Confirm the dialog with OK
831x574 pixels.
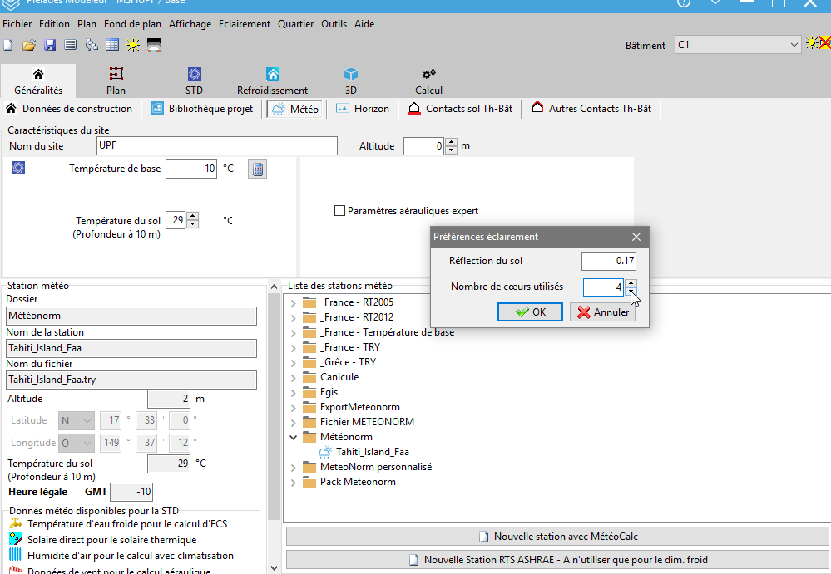coord(530,312)
